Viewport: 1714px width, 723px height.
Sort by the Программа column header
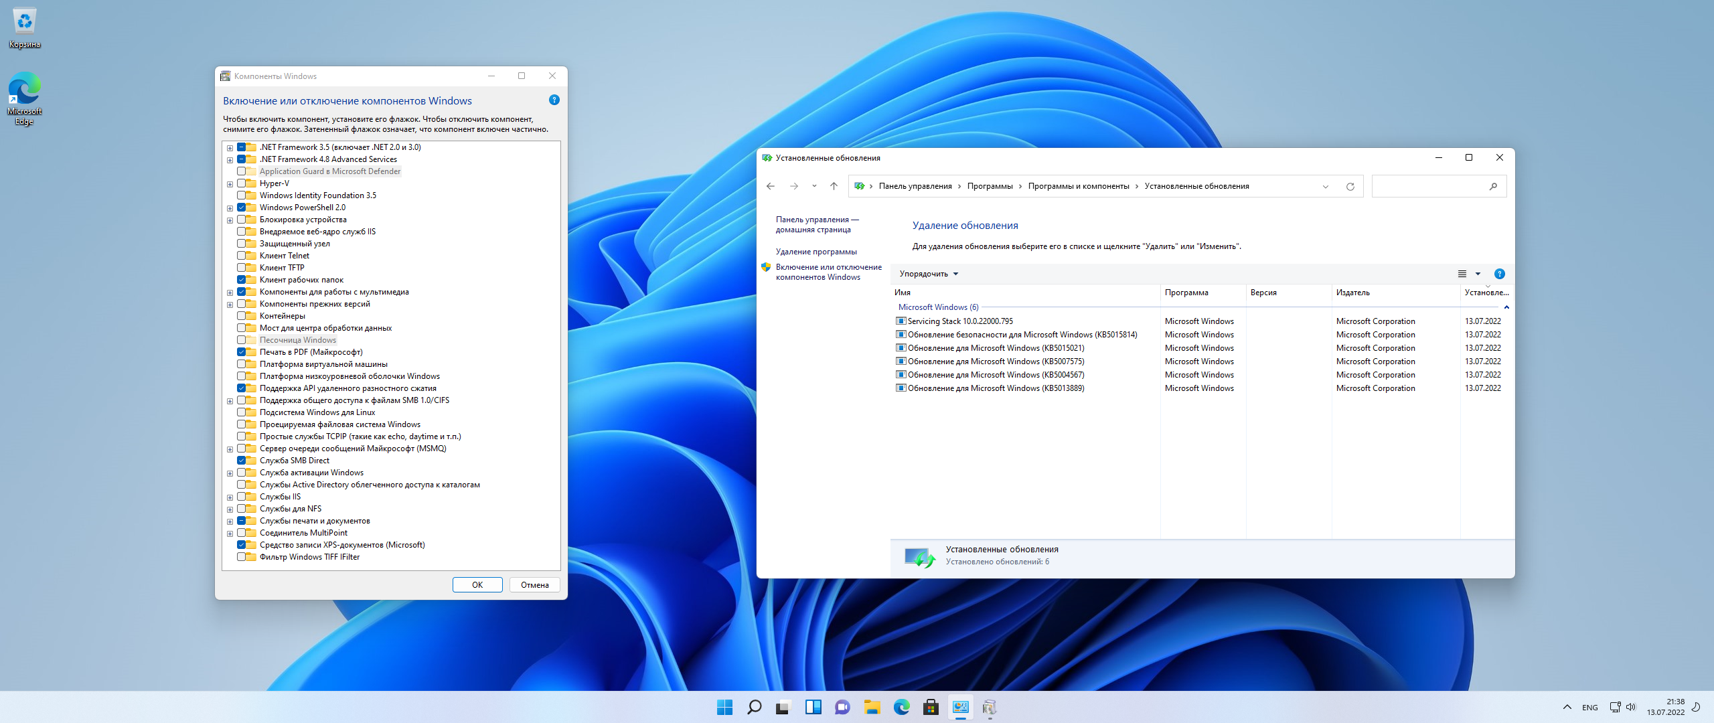click(1202, 293)
